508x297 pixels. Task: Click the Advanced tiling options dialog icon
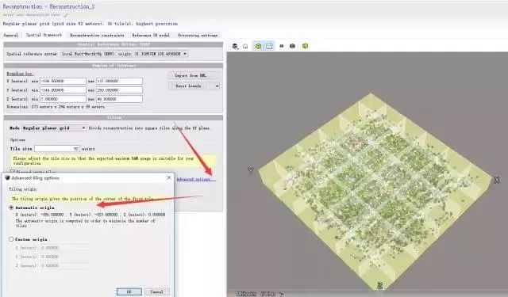pos(7,177)
